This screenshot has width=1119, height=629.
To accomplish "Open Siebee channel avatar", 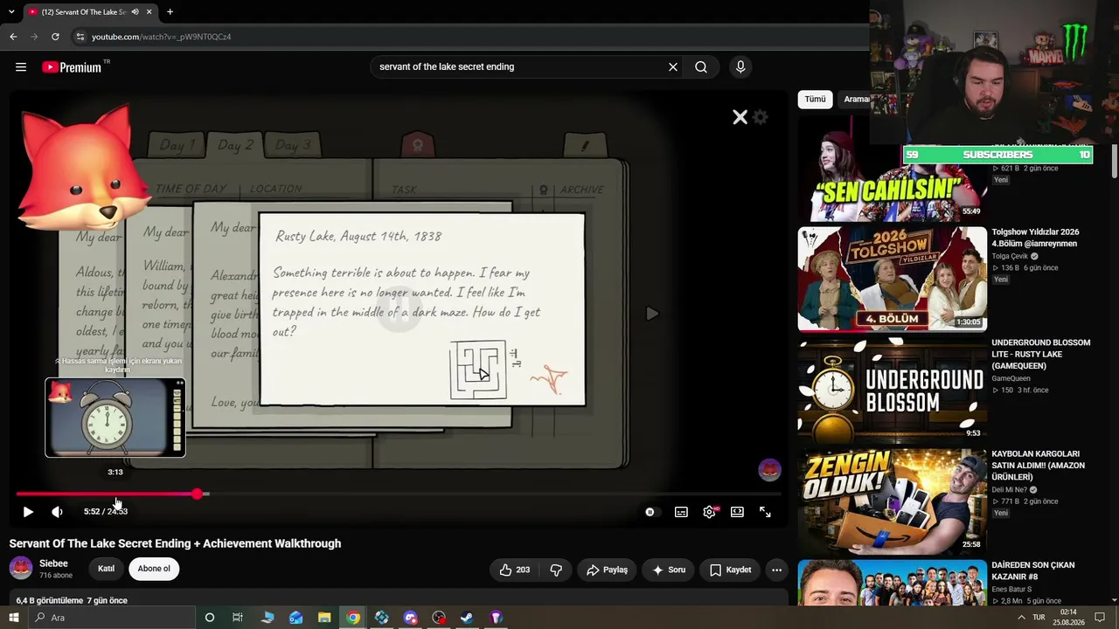I will (x=21, y=569).
